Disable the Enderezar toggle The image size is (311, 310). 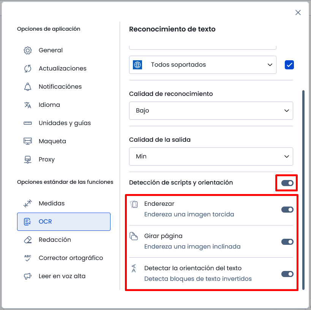pyautogui.click(x=287, y=210)
